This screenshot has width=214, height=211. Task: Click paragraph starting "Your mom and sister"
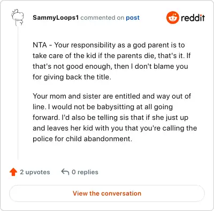tap(115, 117)
